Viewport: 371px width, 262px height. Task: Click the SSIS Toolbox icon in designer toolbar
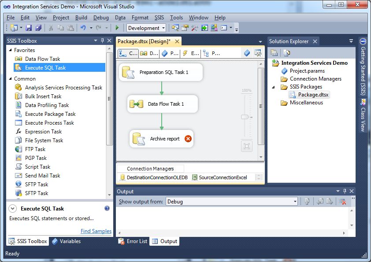point(258,53)
